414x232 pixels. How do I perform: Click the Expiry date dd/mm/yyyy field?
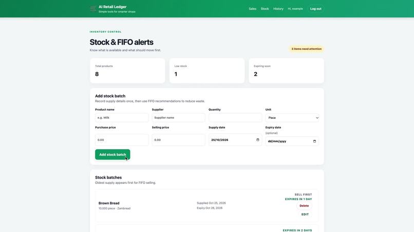tap(292, 141)
